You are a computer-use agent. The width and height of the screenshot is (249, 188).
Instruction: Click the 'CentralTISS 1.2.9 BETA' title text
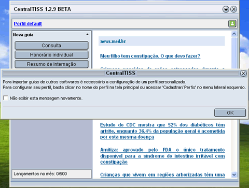pyautogui.click(x=43, y=9)
